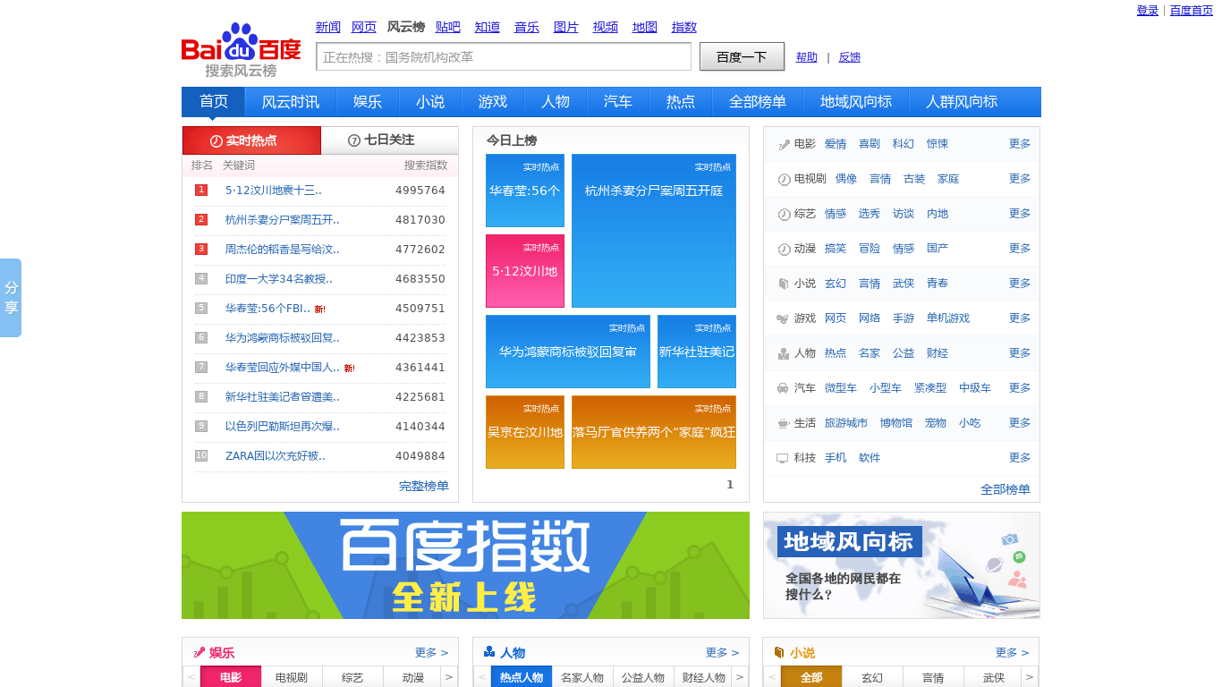Screen dimensions: 1222x687
Task: Click the person icon beside 人物 category
Action: pos(784,353)
